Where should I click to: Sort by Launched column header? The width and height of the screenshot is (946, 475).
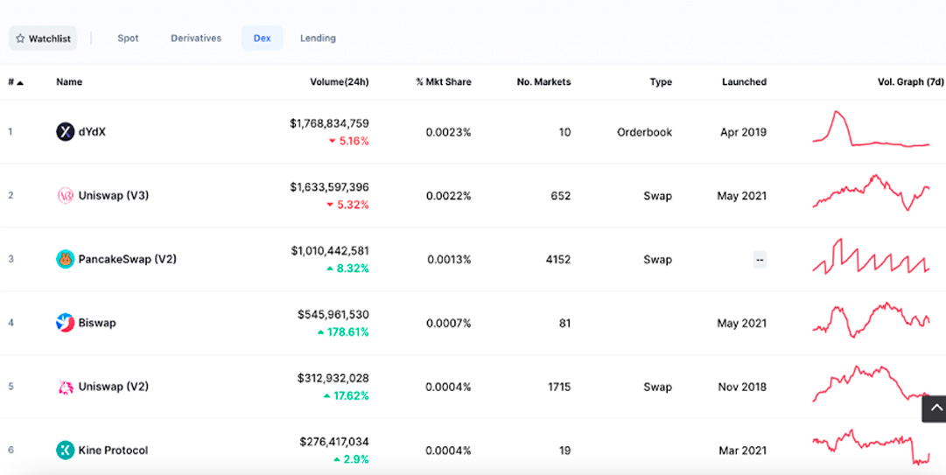(x=744, y=82)
